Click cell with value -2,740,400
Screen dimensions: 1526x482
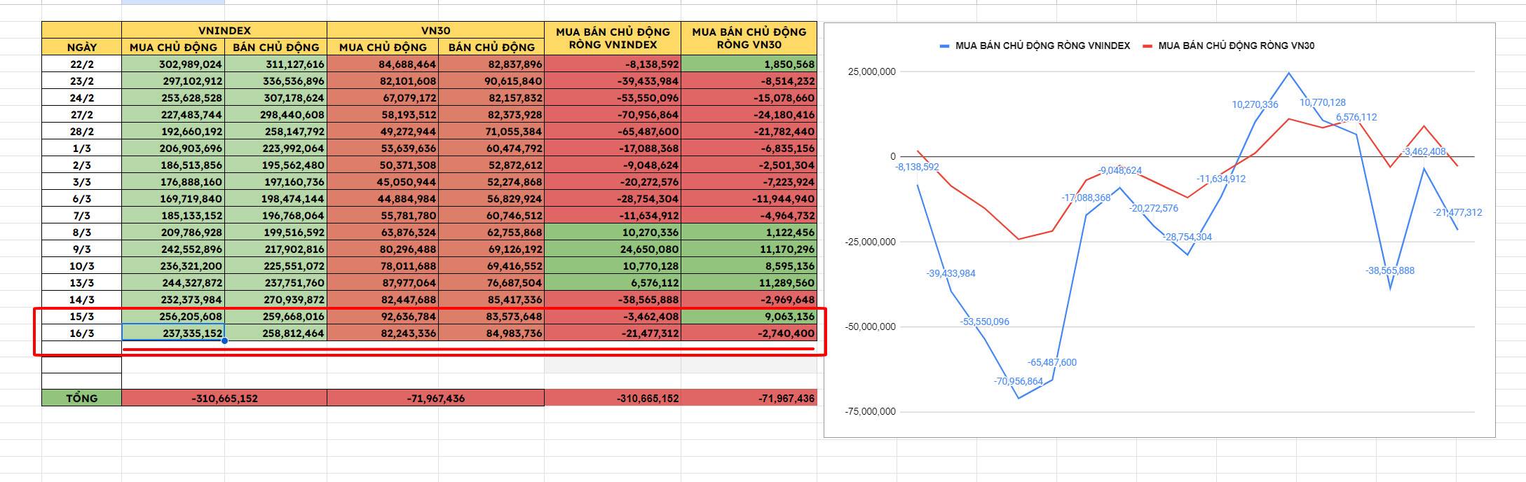[749, 333]
